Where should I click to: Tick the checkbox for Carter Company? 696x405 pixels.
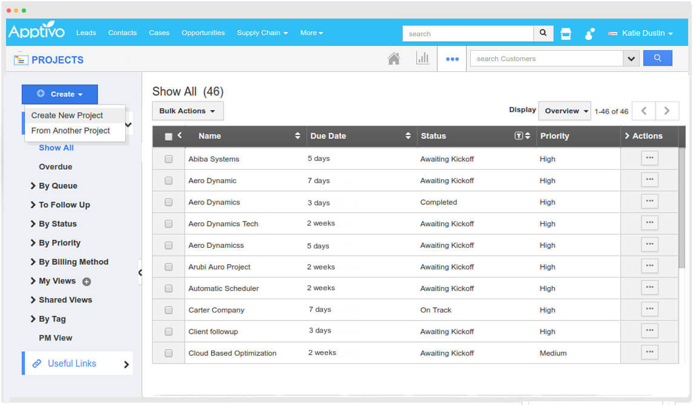click(x=169, y=310)
